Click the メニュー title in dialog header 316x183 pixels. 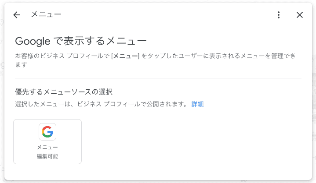point(46,14)
